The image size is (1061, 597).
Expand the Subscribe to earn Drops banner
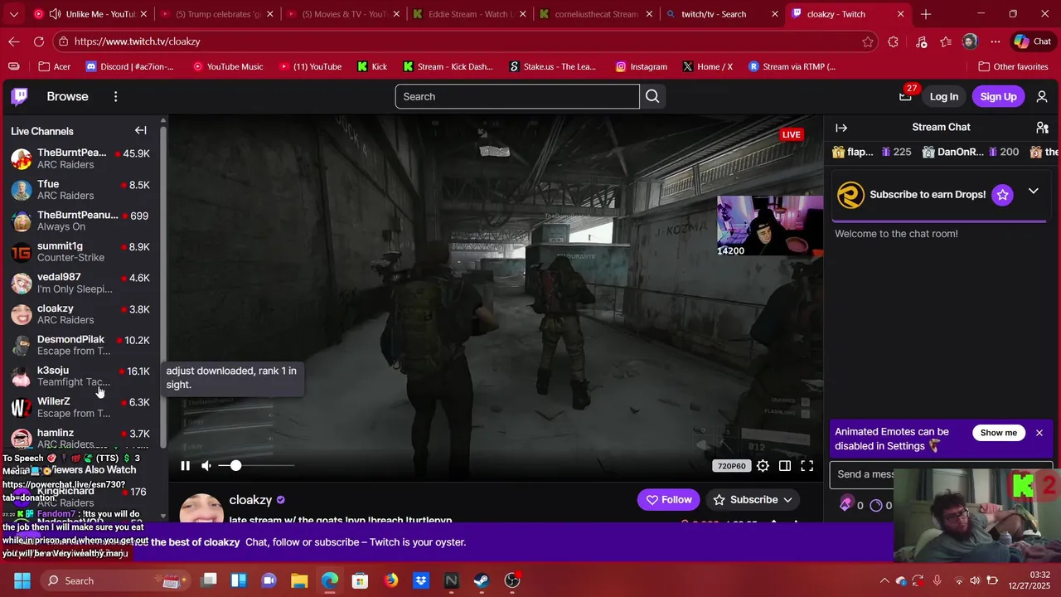[x=1033, y=192]
